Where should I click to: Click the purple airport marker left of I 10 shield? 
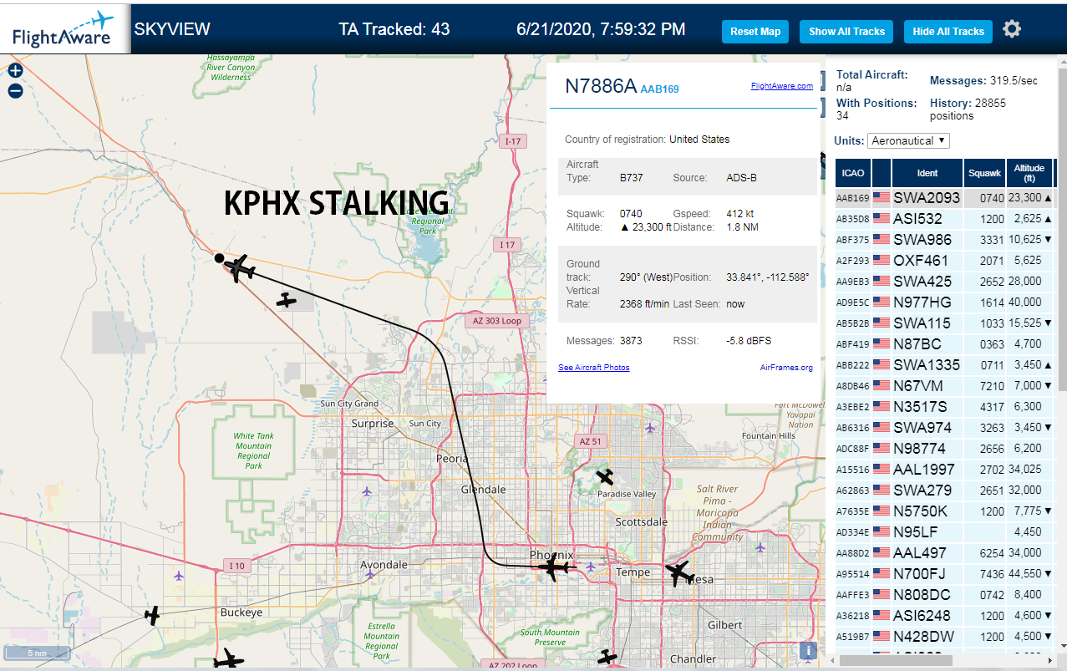pos(178,576)
